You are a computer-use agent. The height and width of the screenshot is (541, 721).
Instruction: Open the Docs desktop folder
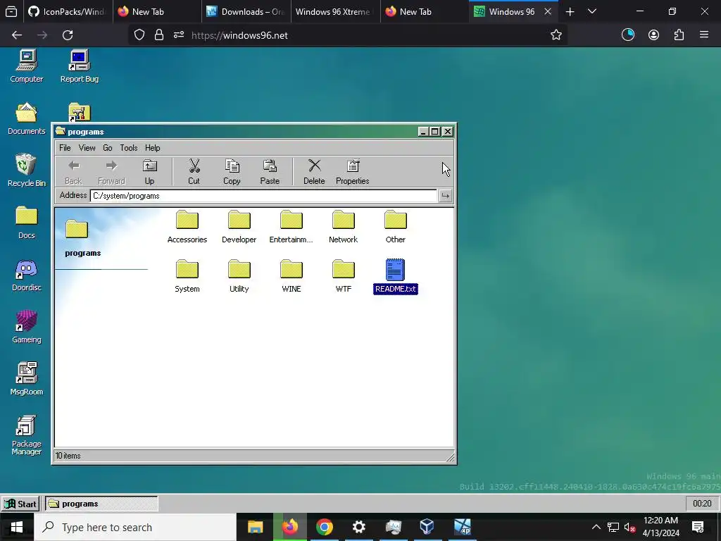[x=27, y=223]
